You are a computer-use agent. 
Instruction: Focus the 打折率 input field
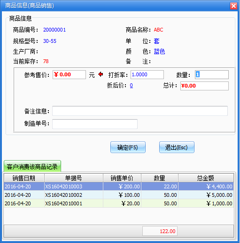tap(147, 74)
